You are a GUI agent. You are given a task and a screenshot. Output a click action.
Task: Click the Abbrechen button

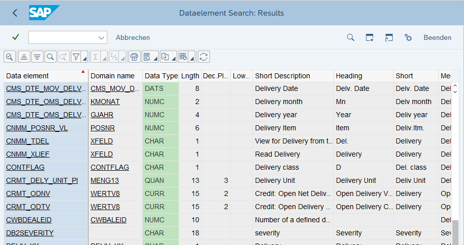click(x=133, y=37)
